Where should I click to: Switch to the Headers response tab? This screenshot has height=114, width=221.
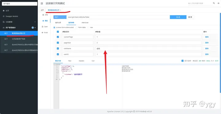coord(81,61)
